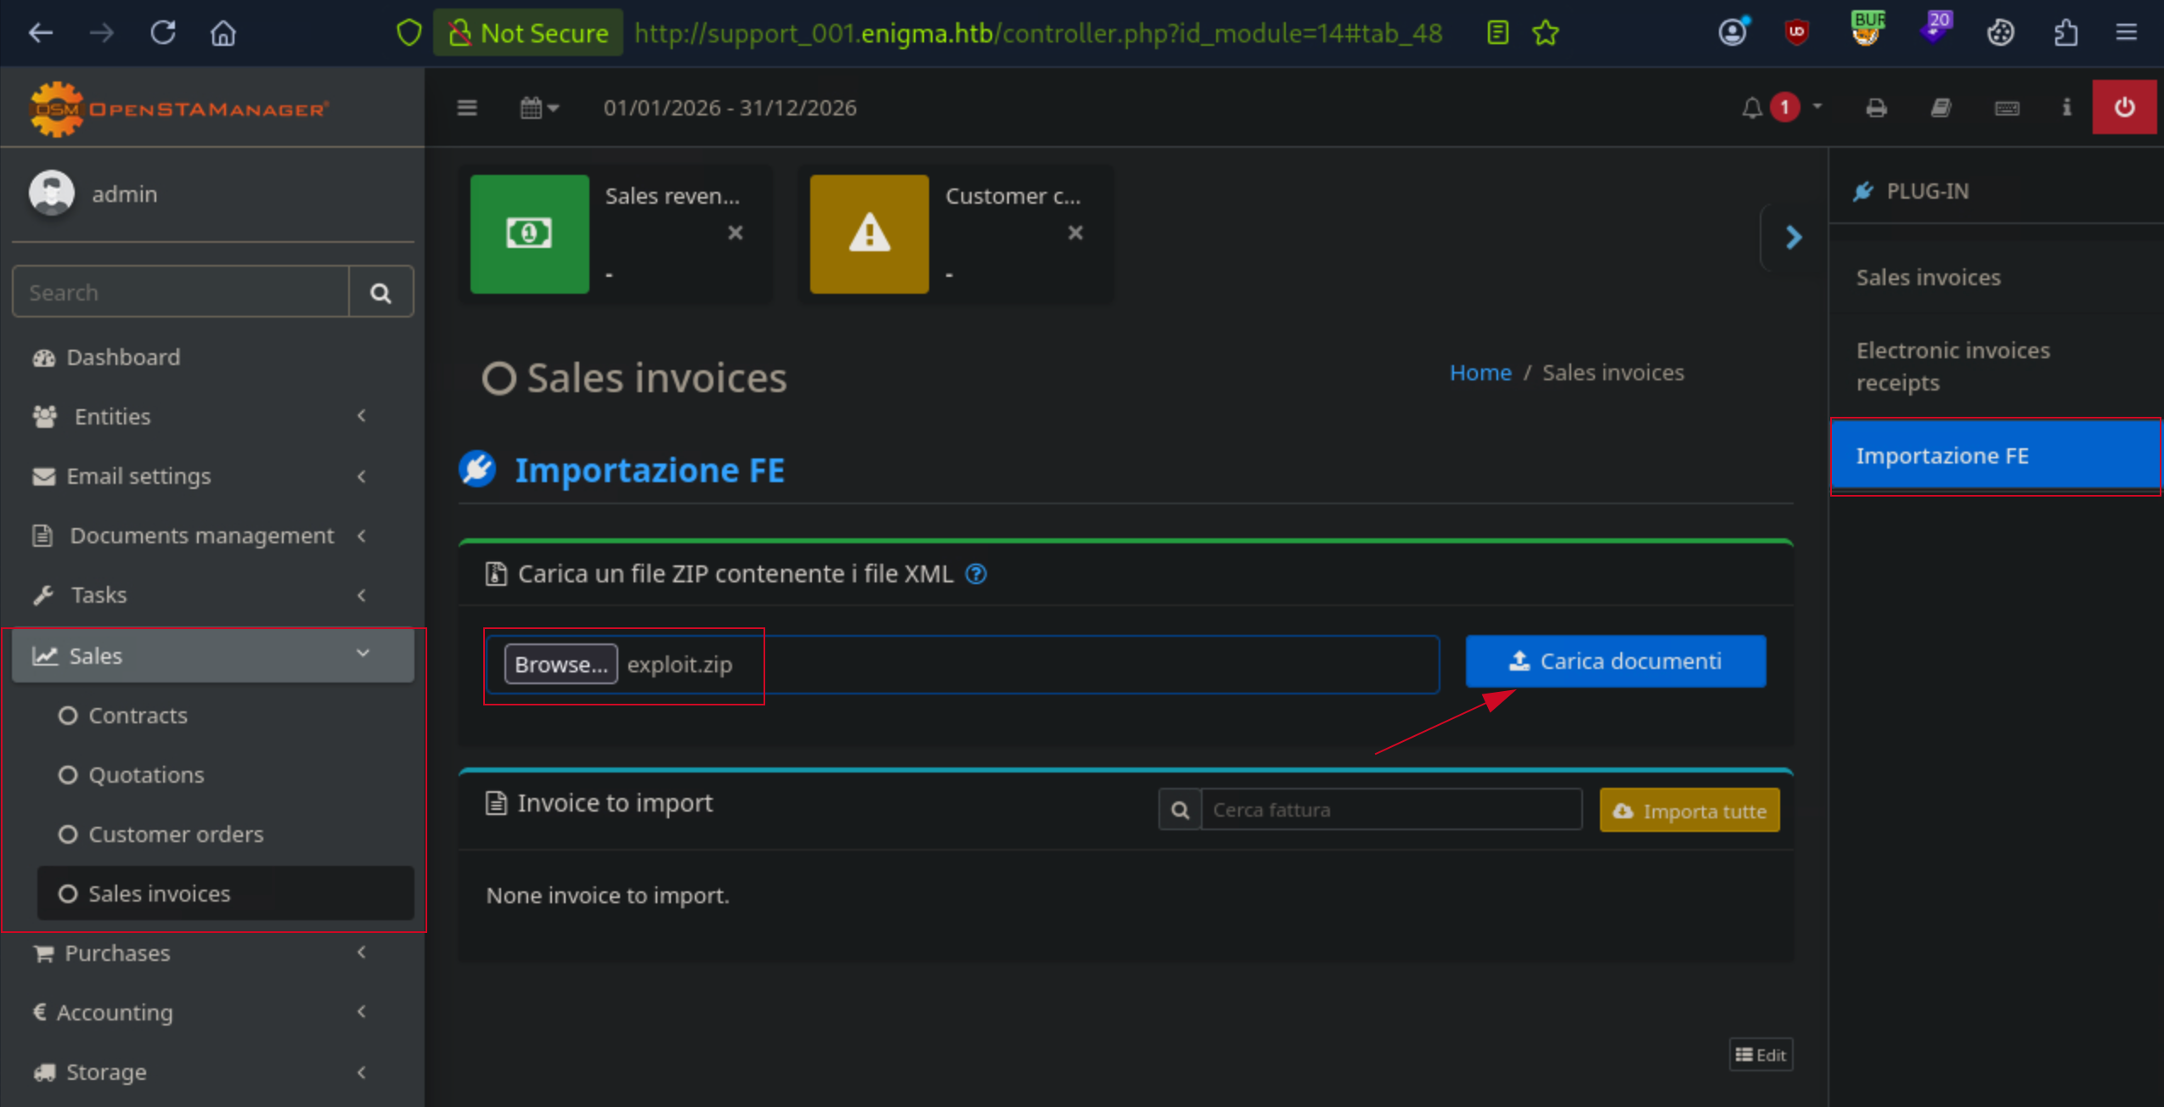Click the Cerca fattura search field

pos(1390,810)
